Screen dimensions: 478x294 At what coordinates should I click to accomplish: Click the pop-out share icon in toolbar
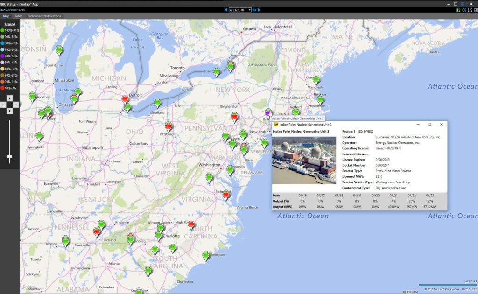click(x=470, y=10)
